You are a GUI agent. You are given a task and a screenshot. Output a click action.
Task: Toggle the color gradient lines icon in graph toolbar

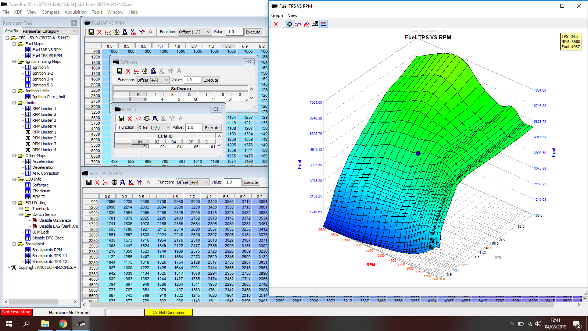[x=323, y=24]
